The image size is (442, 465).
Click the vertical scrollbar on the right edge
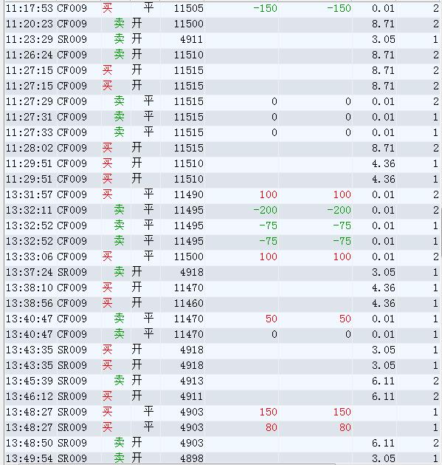coord(441,231)
